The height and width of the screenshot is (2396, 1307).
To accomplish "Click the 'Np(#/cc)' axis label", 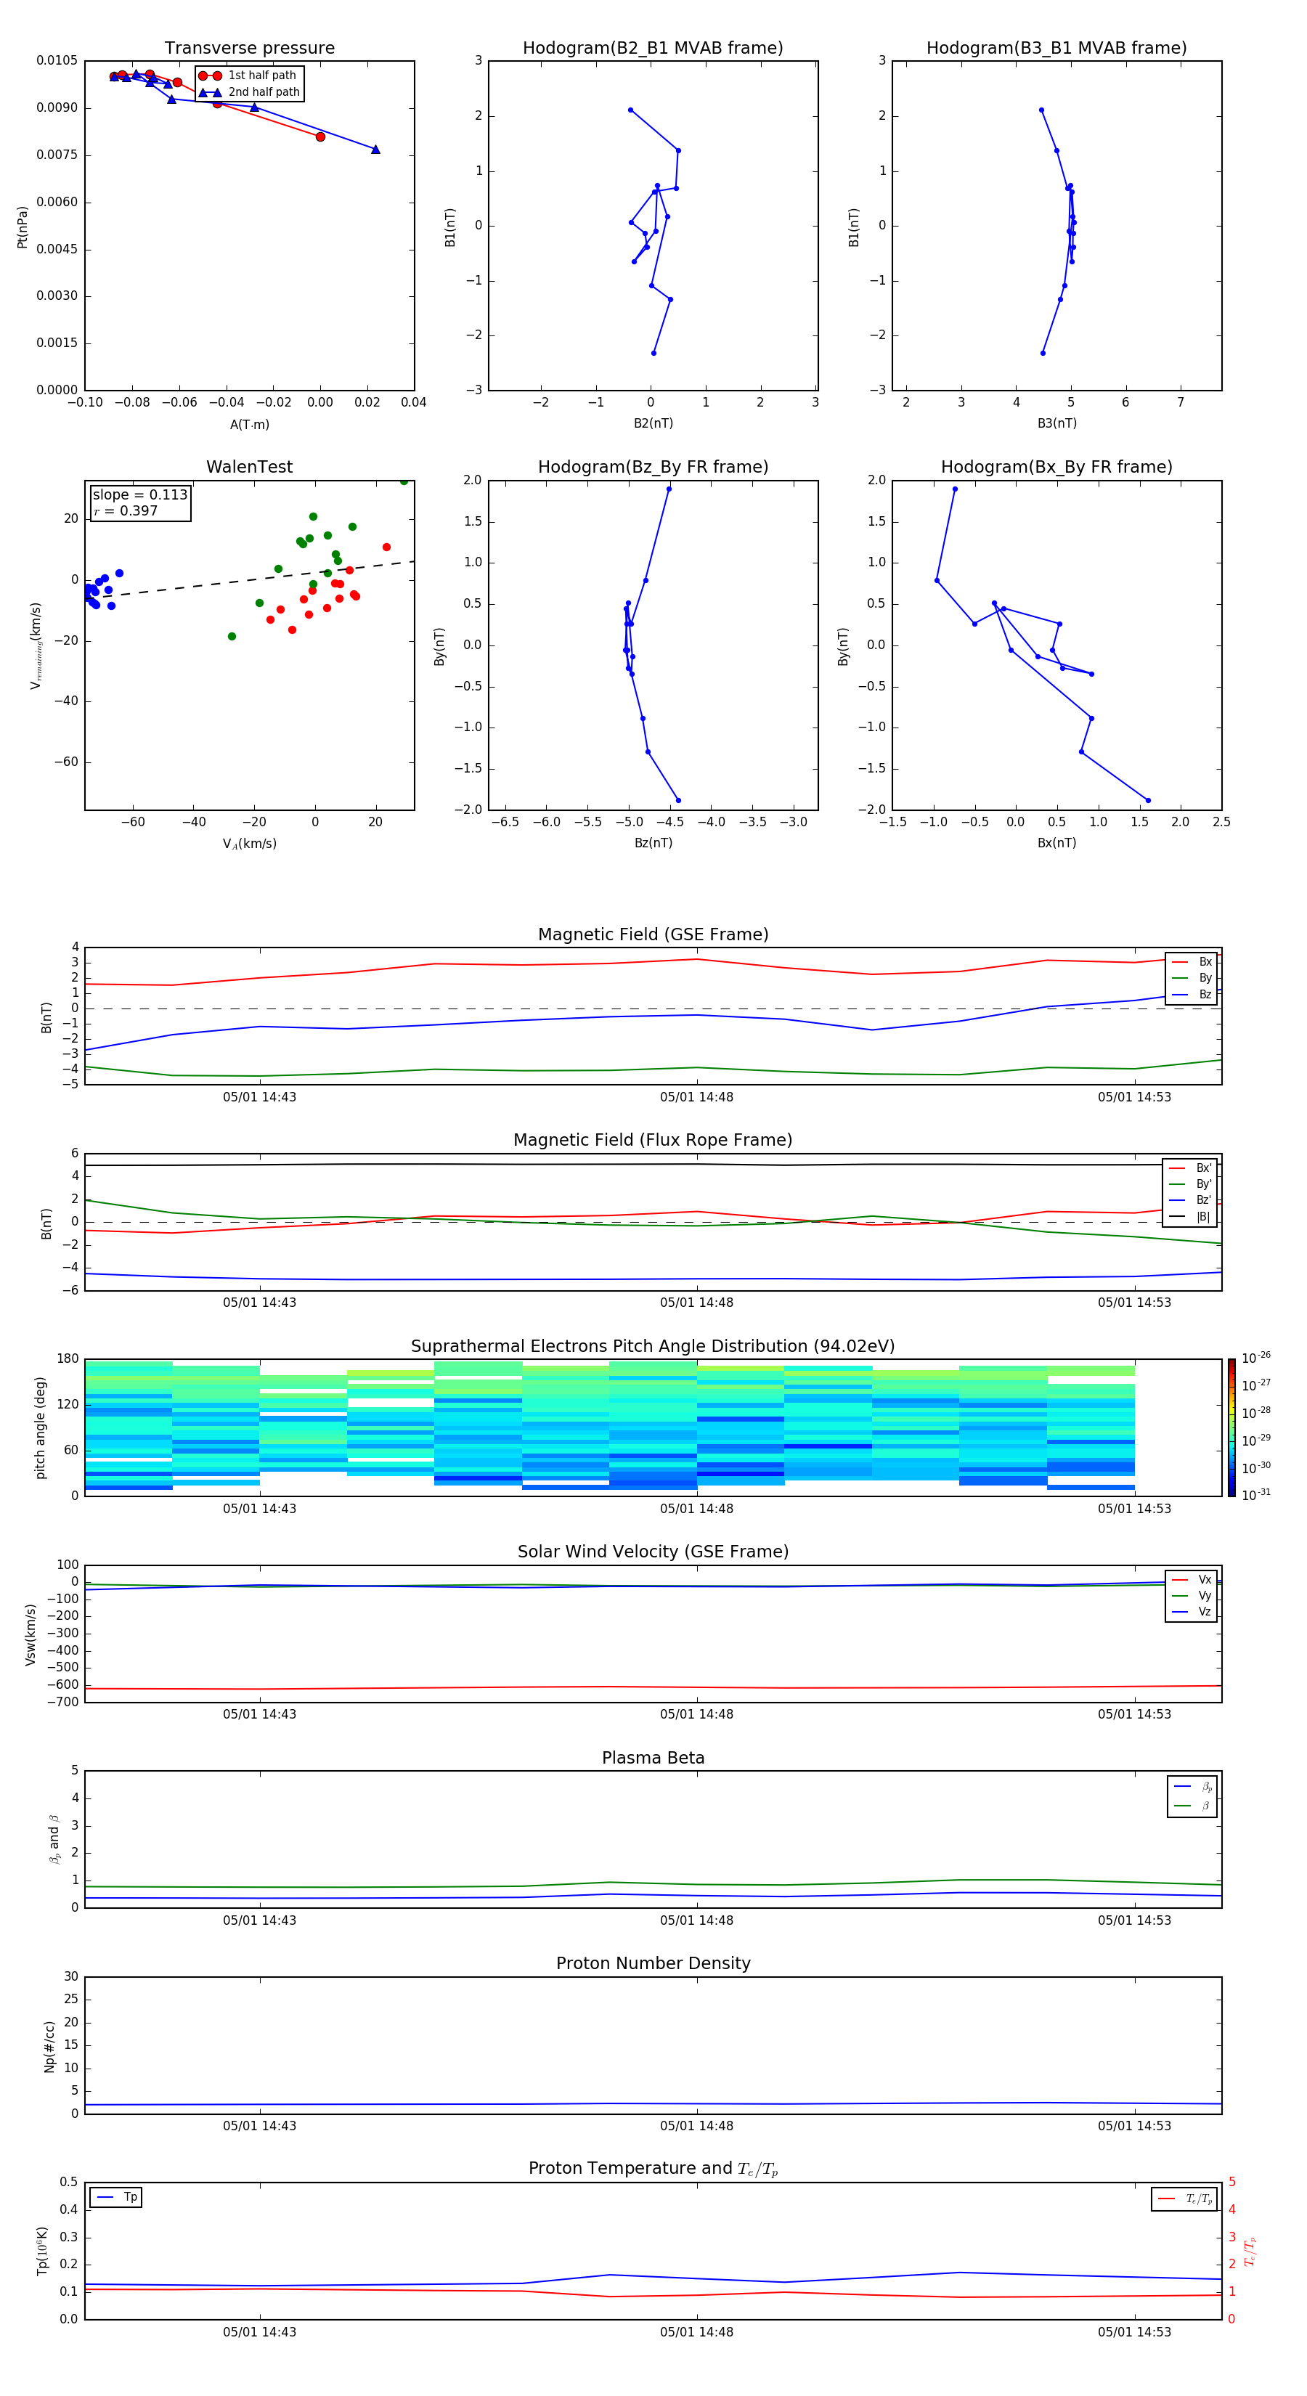I will pos(49,2045).
